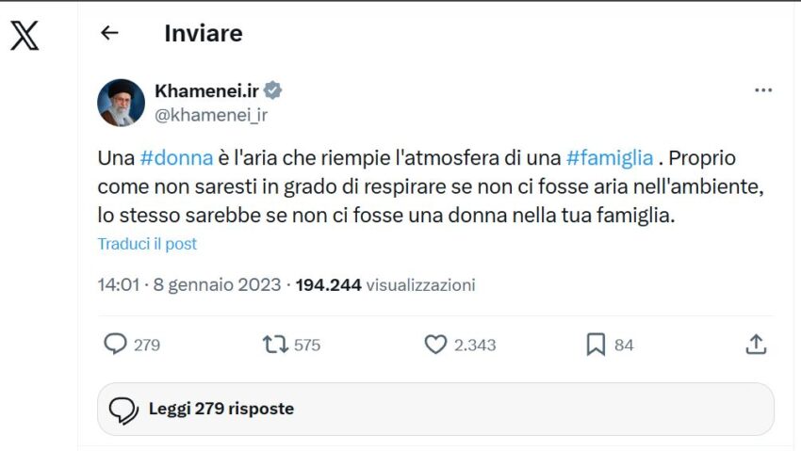This screenshot has width=801, height=451.
Task: Open the #famiglia hashtag link
Action: tap(610, 159)
